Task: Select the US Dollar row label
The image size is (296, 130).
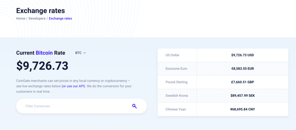Action: tap(173, 55)
